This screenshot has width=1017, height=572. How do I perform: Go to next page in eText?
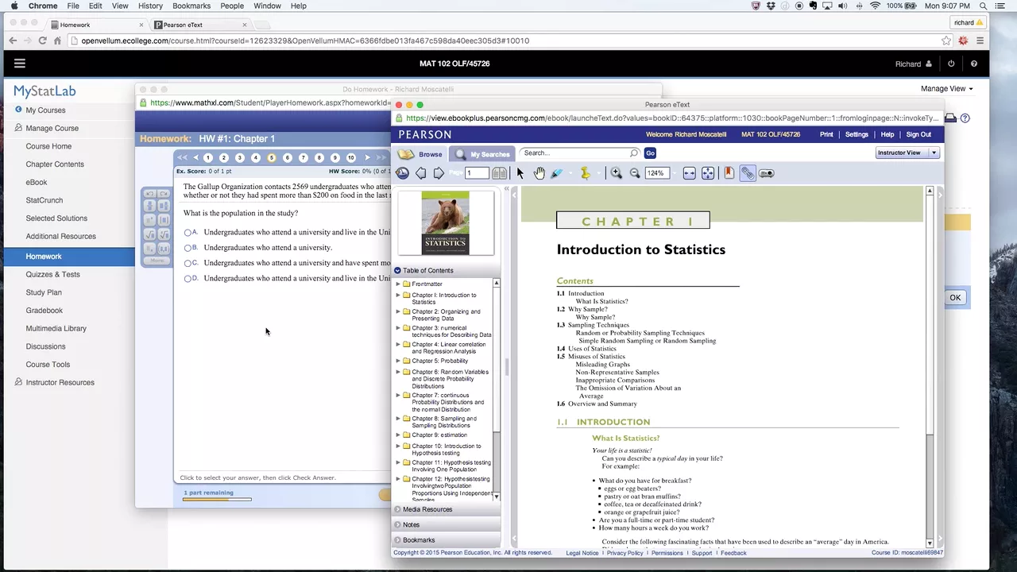[x=439, y=173]
